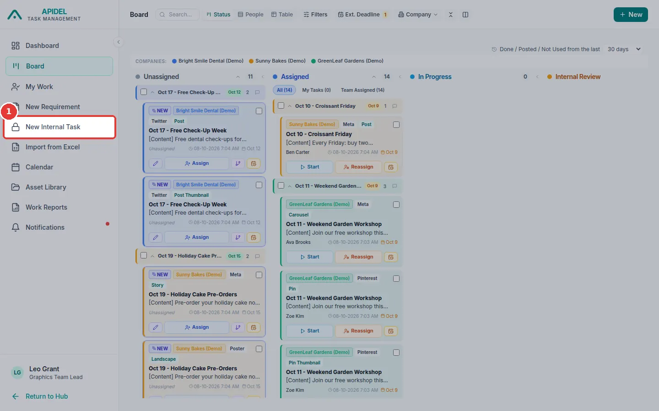
Task: Open Notifications via the bell icon
Action: [16, 227]
